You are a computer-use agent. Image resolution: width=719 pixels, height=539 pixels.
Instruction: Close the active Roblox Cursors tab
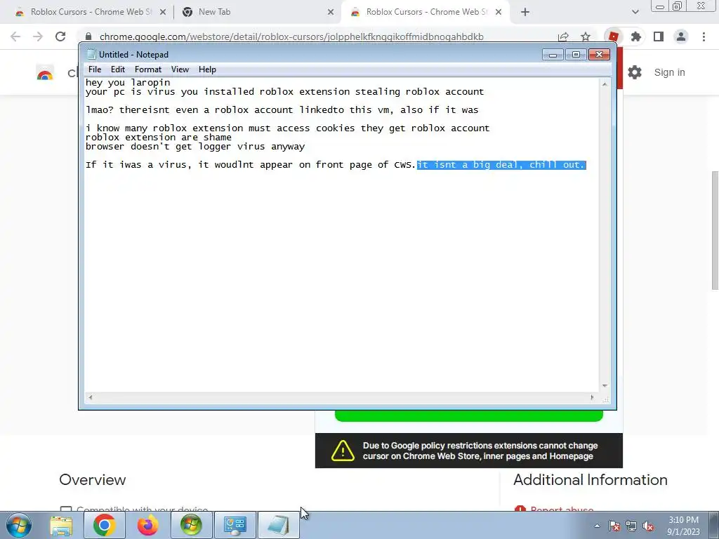(499, 13)
